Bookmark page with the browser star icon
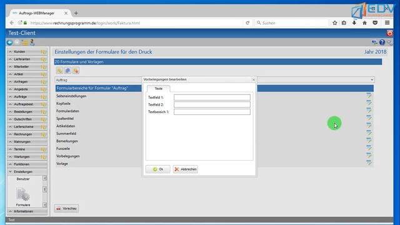Viewport: 400px width, 225px height. (x=335, y=23)
